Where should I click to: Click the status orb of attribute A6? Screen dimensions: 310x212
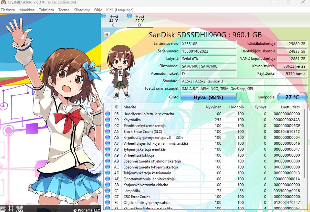tap(108, 138)
